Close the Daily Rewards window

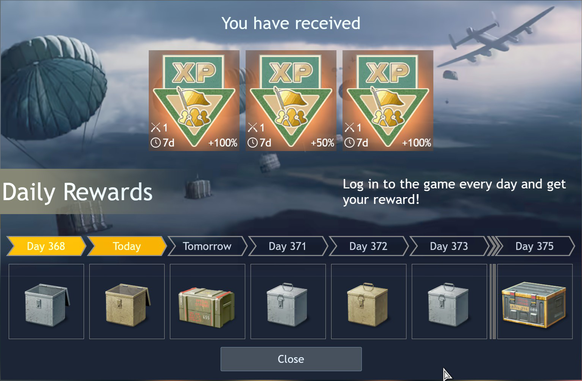point(291,359)
